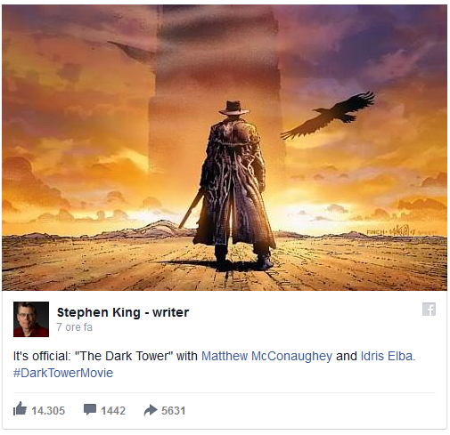Click the tower silhouette in the sky
The height and width of the screenshot is (435, 450).
coord(217,89)
